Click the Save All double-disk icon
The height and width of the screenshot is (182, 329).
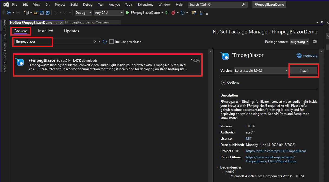pyautogui.click(x=48, y=13)
